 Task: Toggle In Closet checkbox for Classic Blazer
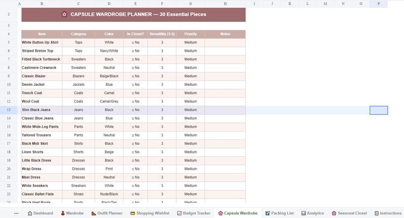click(133, 76)
